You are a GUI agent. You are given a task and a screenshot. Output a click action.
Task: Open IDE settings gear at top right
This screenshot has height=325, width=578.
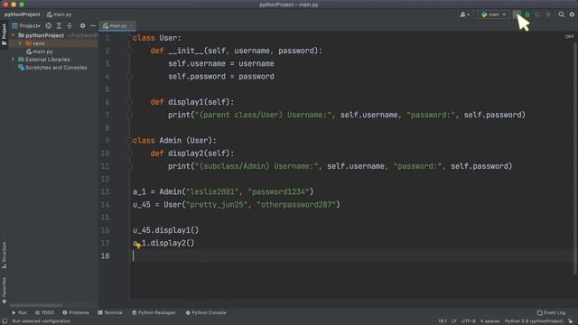click(572, 14)
